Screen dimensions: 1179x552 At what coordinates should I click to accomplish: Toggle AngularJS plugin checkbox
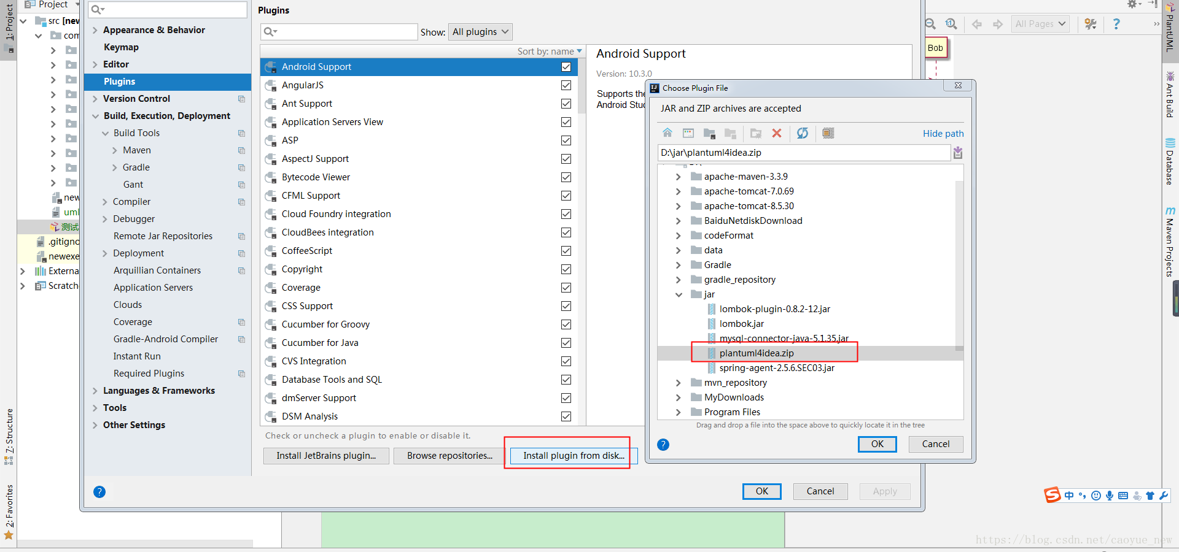[x=566, y=85]
